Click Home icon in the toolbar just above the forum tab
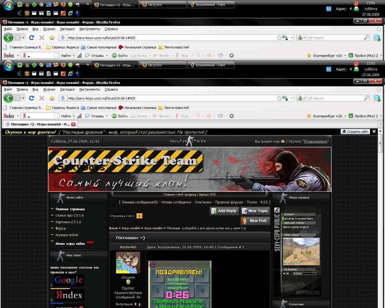This screenshot has width=385, height=308. 52,98
